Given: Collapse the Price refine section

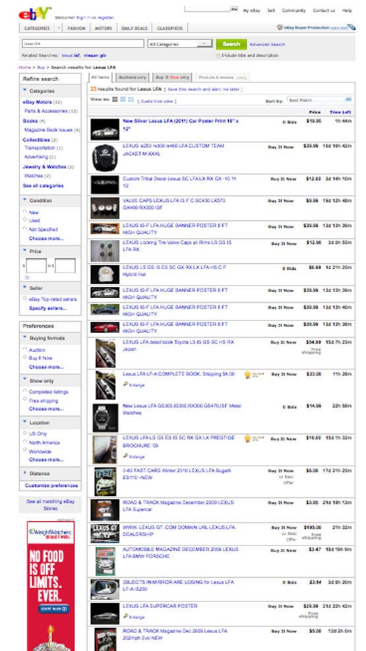Looking at the screenshot, I should (x=25, y=251).
